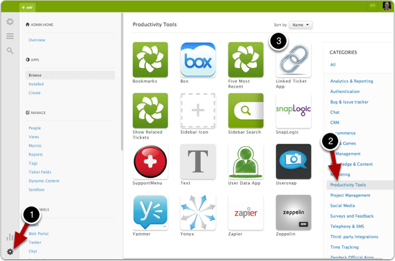This screenshot has height=261, width=395.
Task: Open the SnapLogic app icon
Action: click(294, 110)
